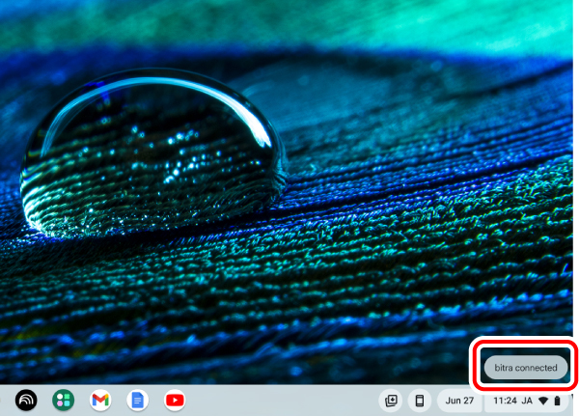Open the black circular app with arc logo
This screenshot has width=579, height=416.
[x=26, y=400]
